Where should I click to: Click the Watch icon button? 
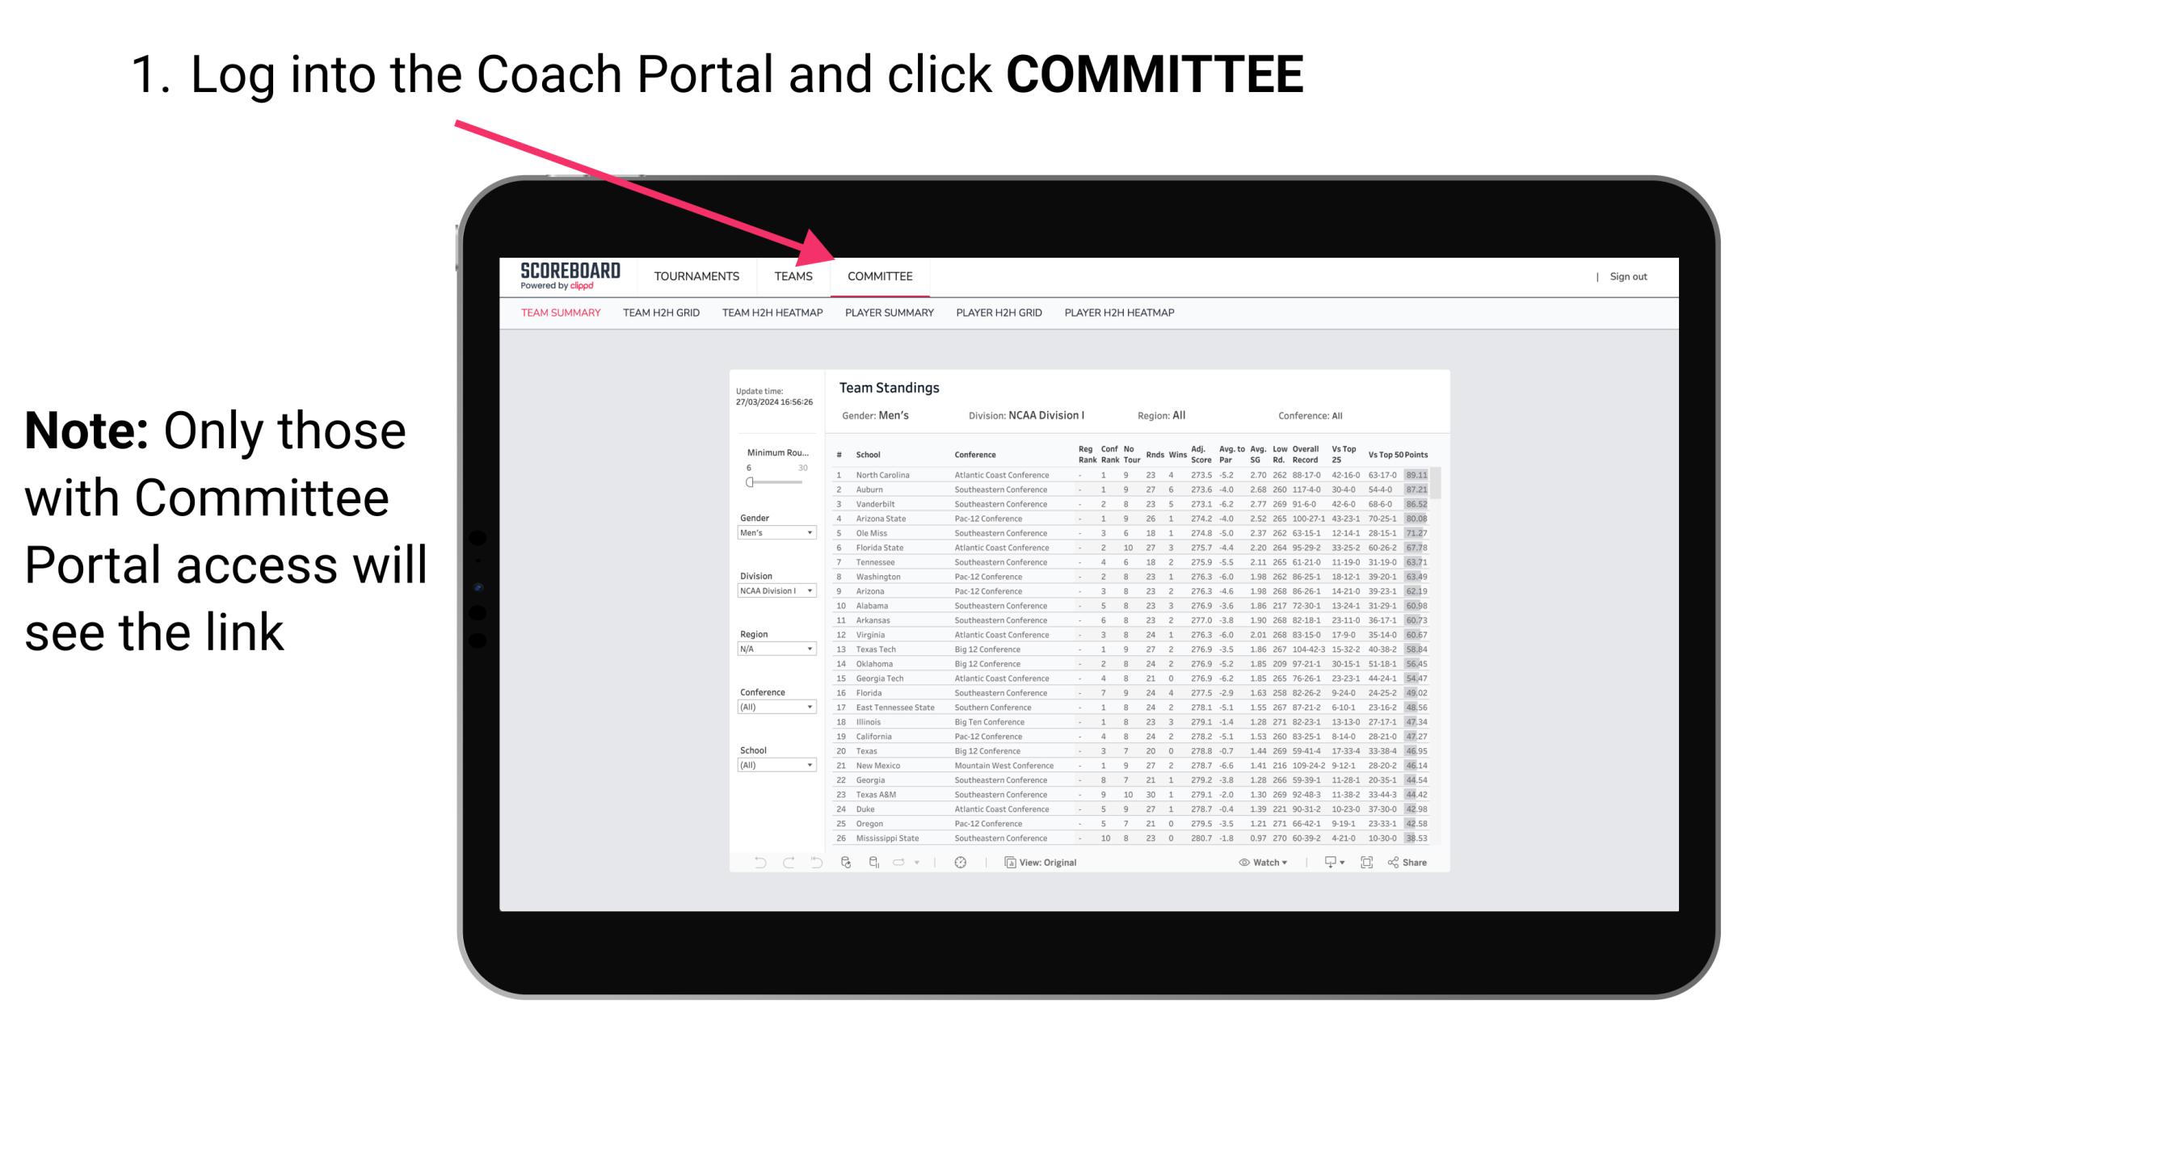click(x=1242, y=862)
